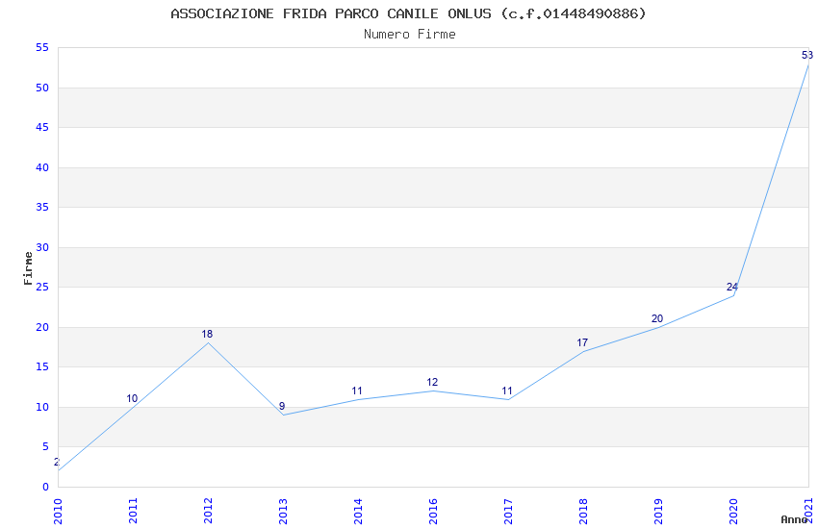This screenshot has height=529, width=818.
Task: Select the 2012 peak value 18
Action: [x=207, y=334]
